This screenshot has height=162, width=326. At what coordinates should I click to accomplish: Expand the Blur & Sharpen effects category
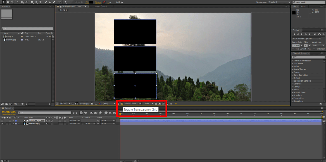[292, 69]
